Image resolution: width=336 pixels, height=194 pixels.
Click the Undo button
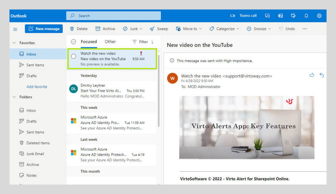(x=287, y=29)
